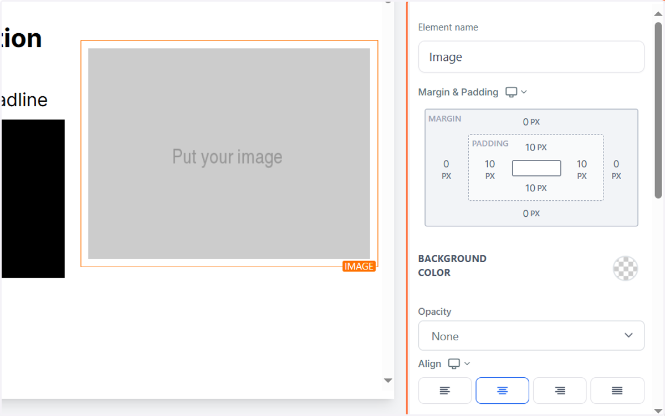Click the canvas scroll down arrow
The width and height of the screenshot is (665, 416).
388,381
